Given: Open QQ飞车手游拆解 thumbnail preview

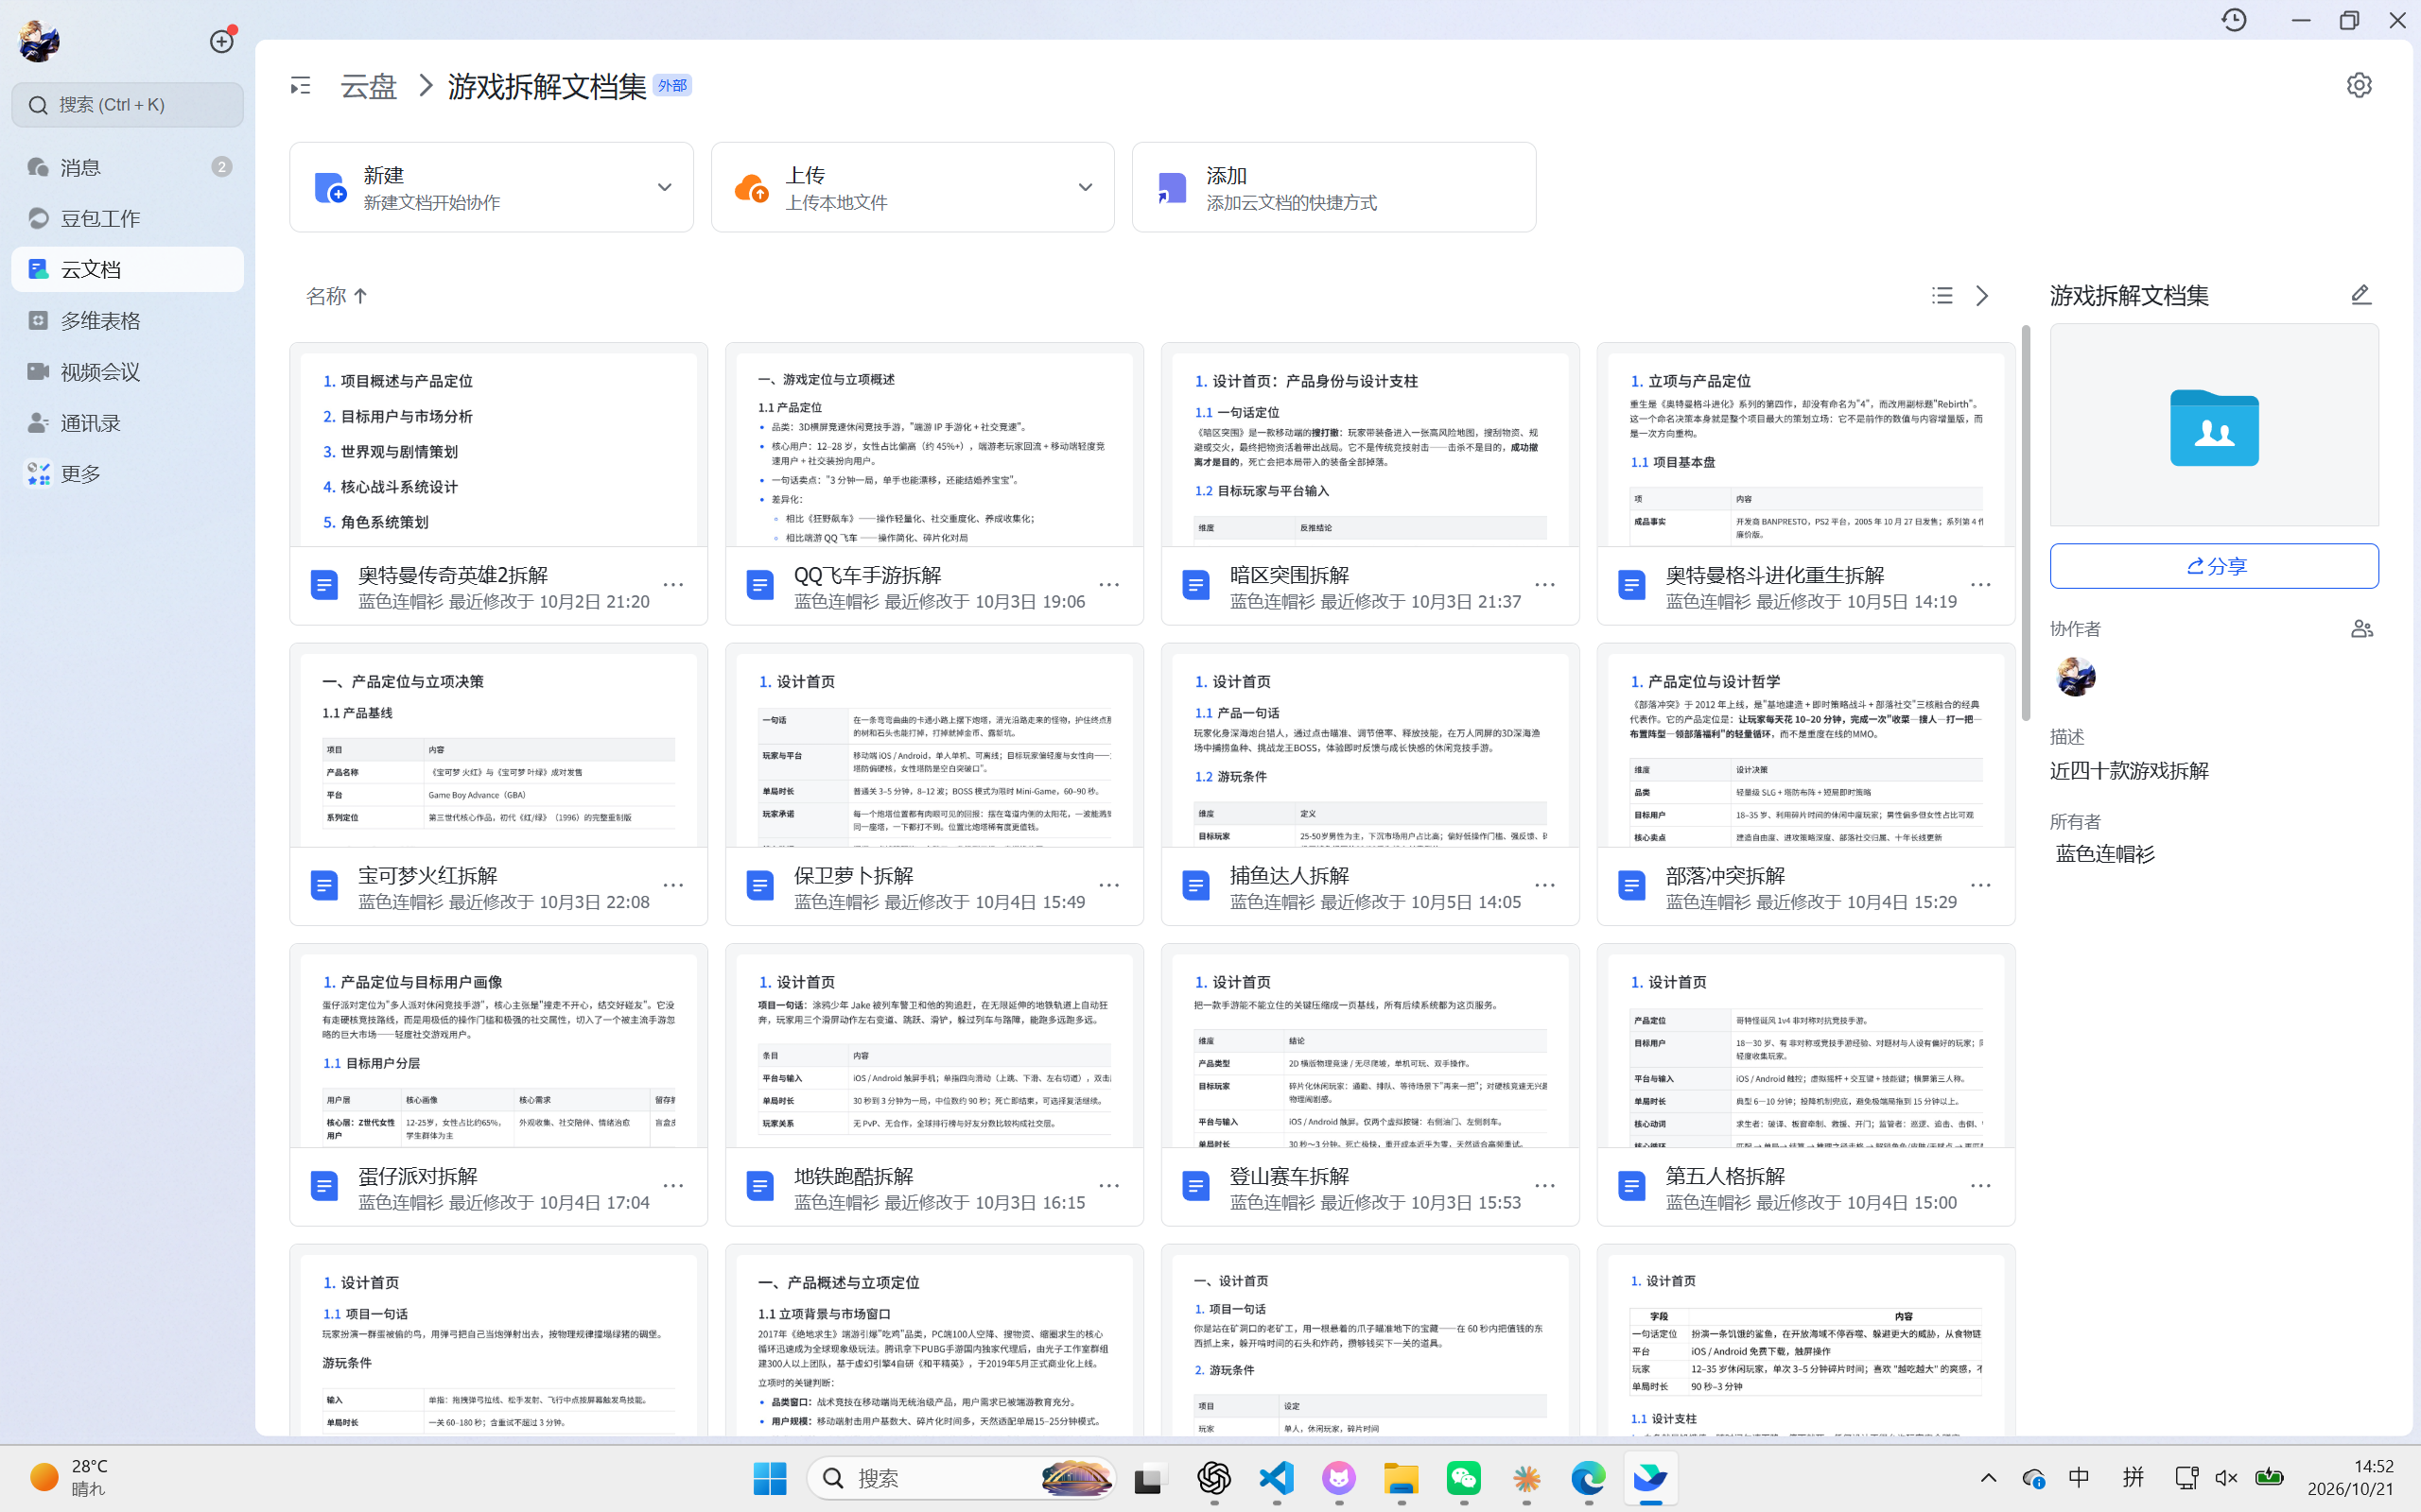Looking at the screenshot, I should [933, 446].
